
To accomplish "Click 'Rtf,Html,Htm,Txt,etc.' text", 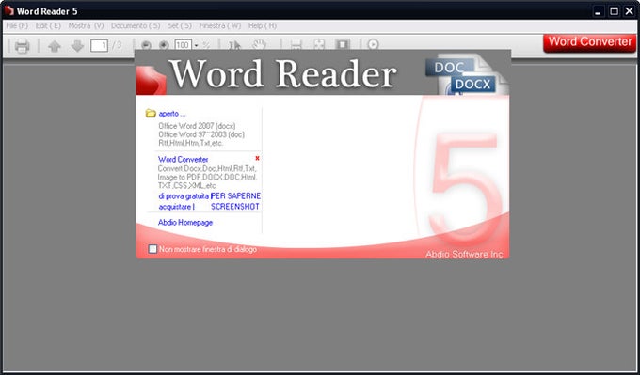I will pyautogui.click(x=191, y=143).
